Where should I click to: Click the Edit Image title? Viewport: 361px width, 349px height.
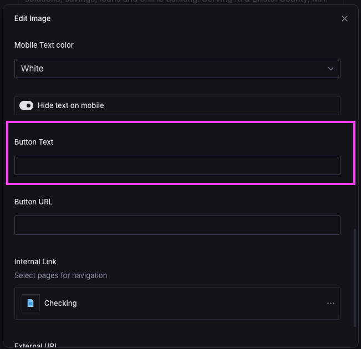click(32, 19)
